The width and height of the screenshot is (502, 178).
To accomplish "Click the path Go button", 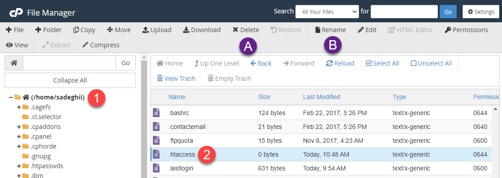I will (125, 63).
